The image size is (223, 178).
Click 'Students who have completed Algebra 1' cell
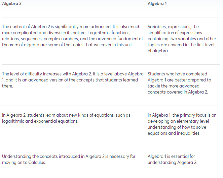(x=179, y=83)
